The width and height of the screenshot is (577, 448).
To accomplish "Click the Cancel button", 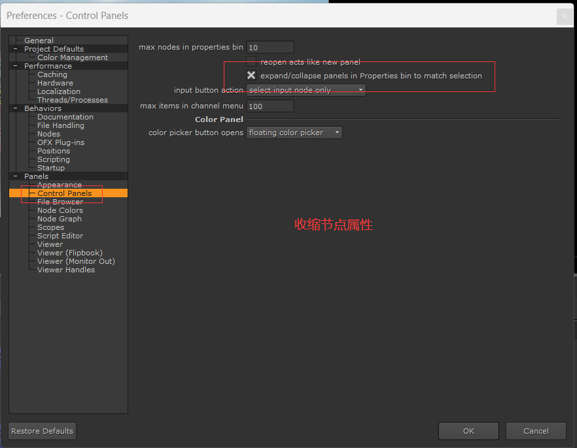I will point(536,431).
